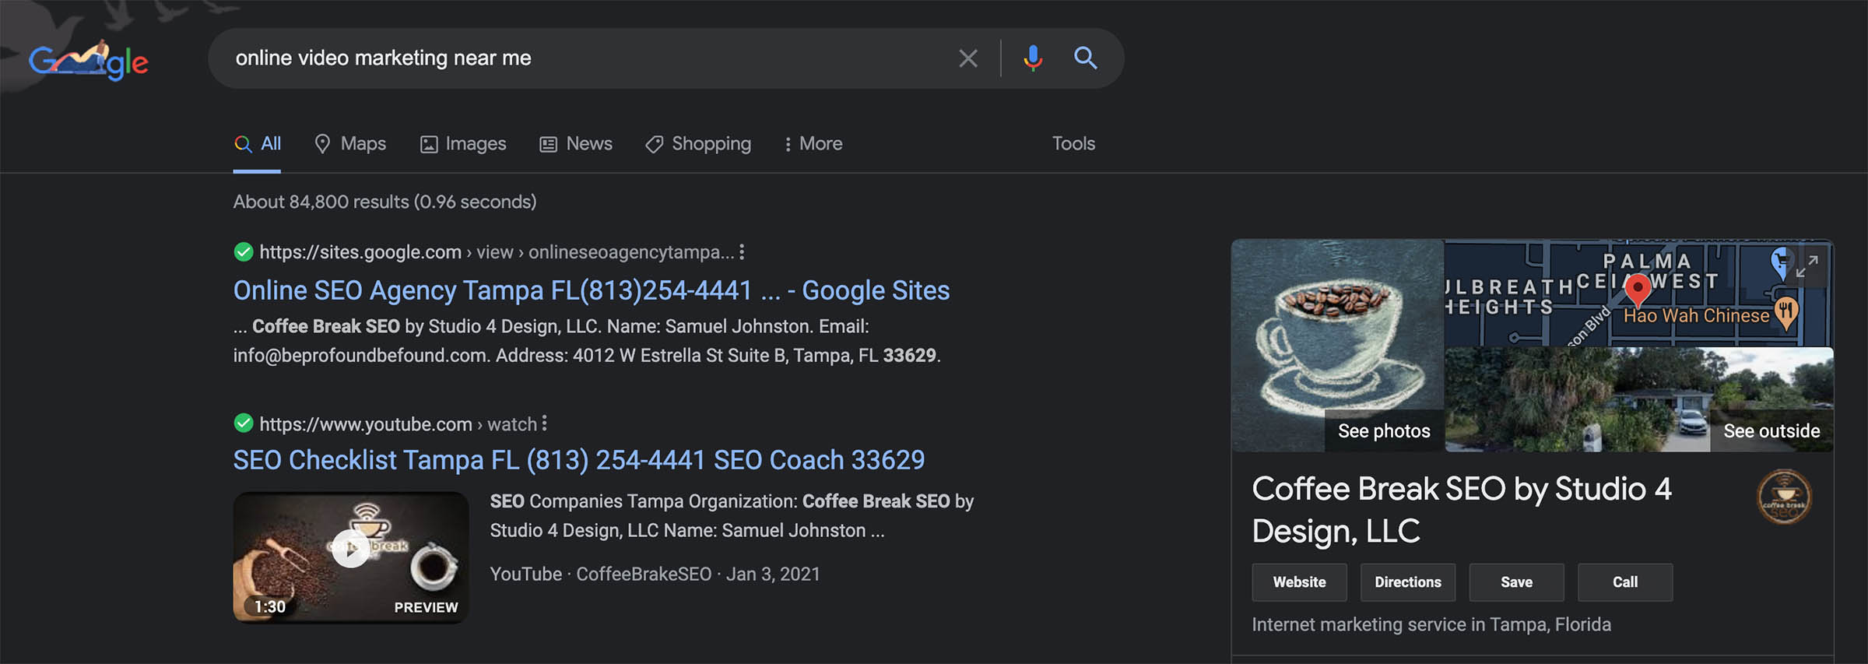Open the News results tab
This screenshot has height=664, width=1868.
point(576,144)
